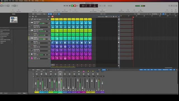179x101 pixels.
Task: Click the Library search field
Action: point(14,28)
